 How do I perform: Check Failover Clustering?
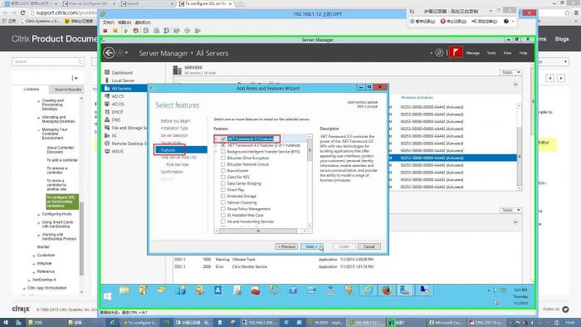point(223,203)
